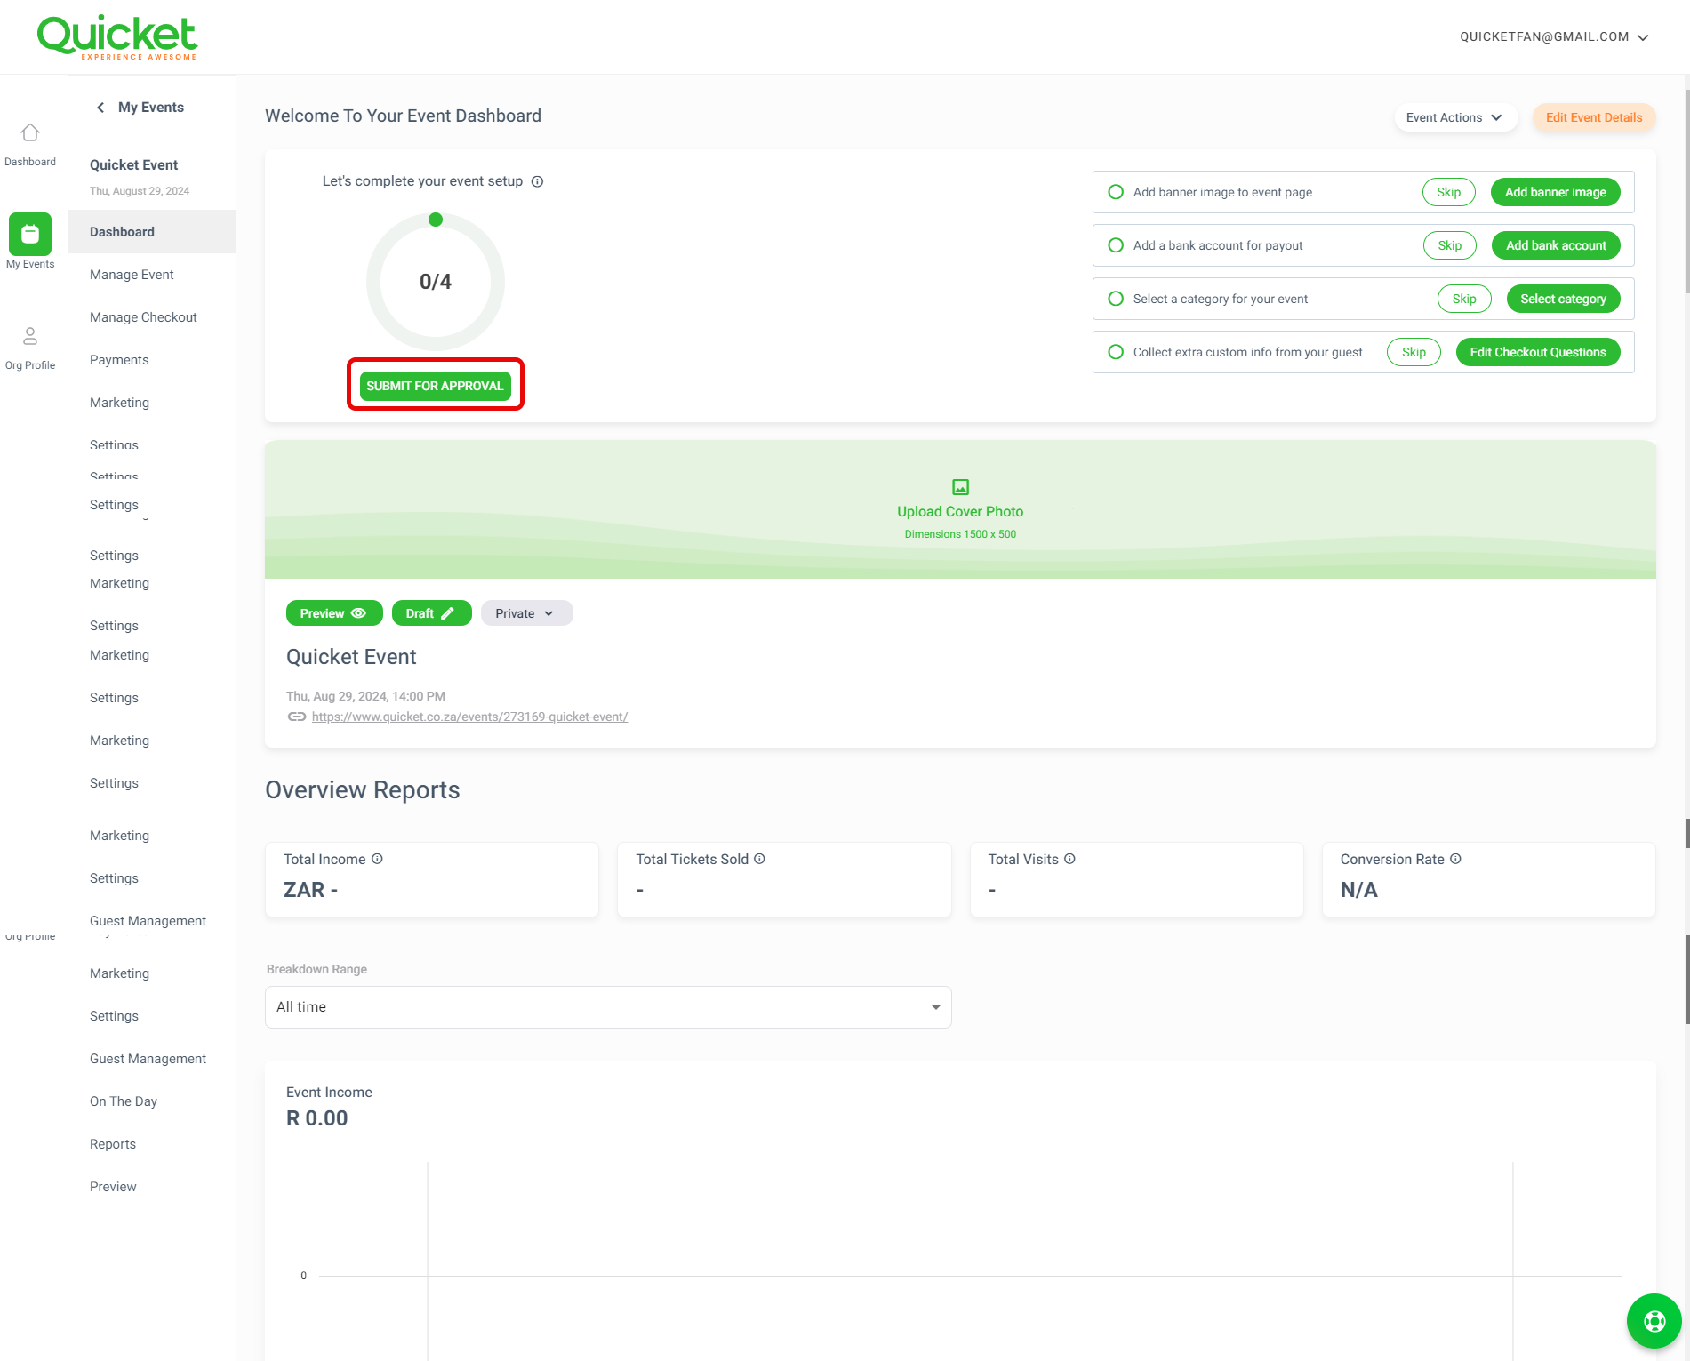Tick circle for Add a bank account

1116,245
